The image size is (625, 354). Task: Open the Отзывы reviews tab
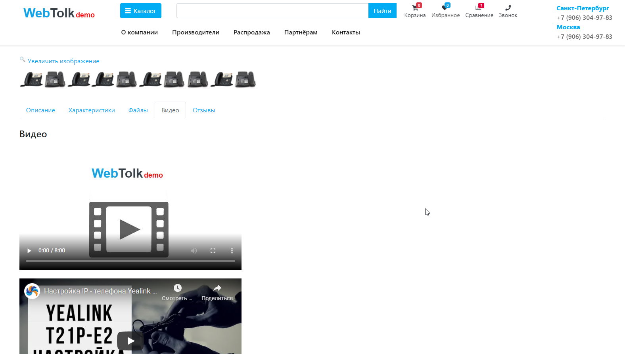point(204,110)
